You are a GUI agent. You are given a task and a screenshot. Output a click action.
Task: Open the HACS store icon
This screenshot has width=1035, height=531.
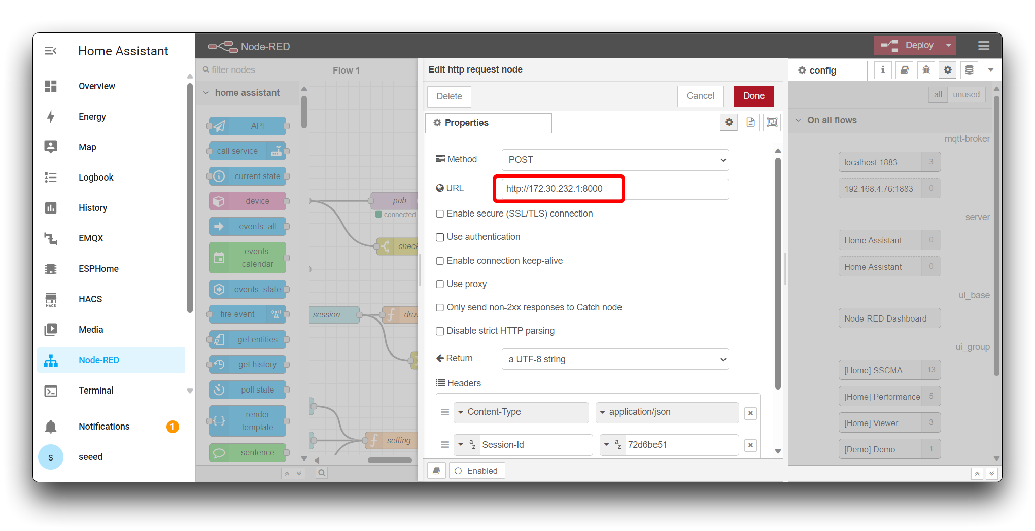click(51, 299)
